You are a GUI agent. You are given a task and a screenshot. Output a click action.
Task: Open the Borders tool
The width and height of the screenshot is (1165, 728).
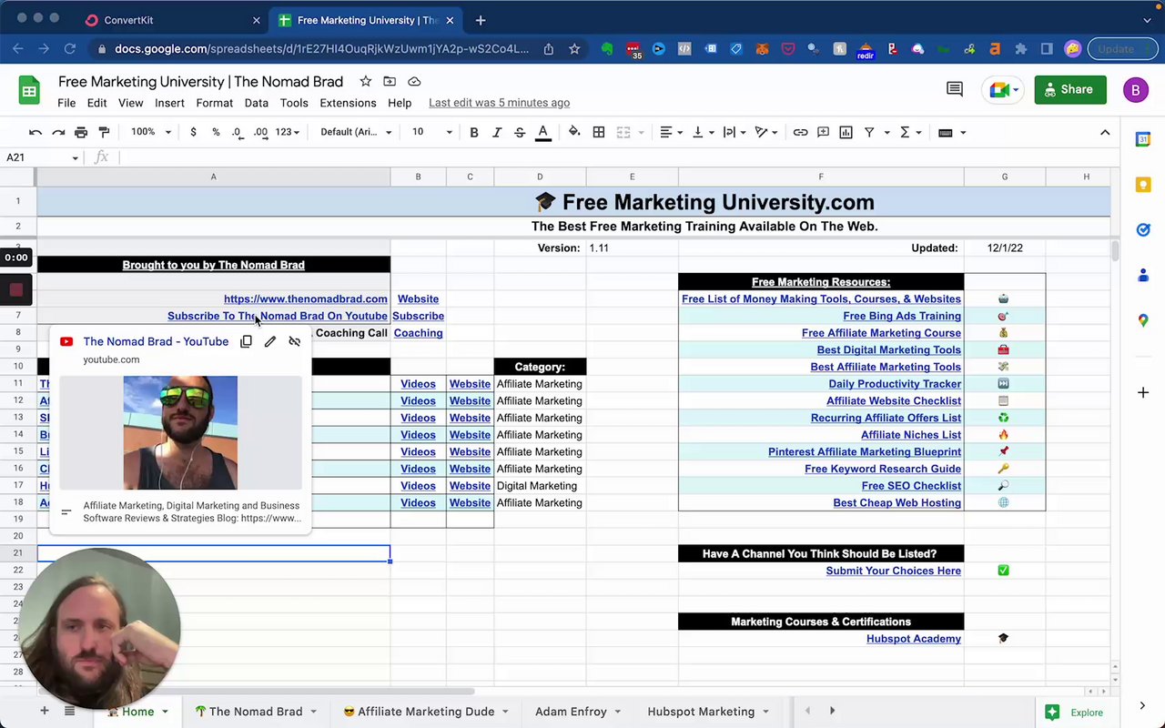[x=599, y=132]
